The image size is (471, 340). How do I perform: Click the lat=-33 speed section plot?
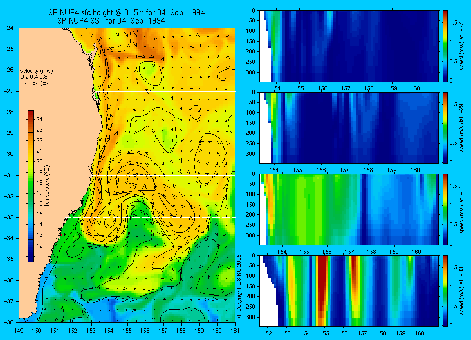(349, 291)
